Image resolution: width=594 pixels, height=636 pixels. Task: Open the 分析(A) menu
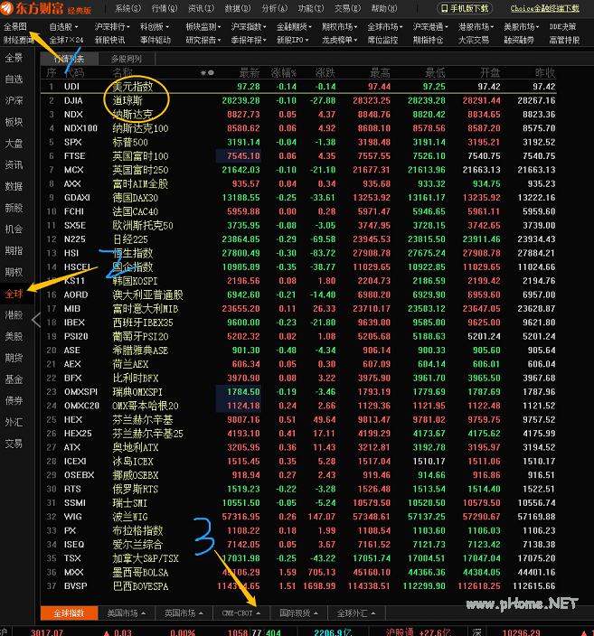click(x=275, y=8)
